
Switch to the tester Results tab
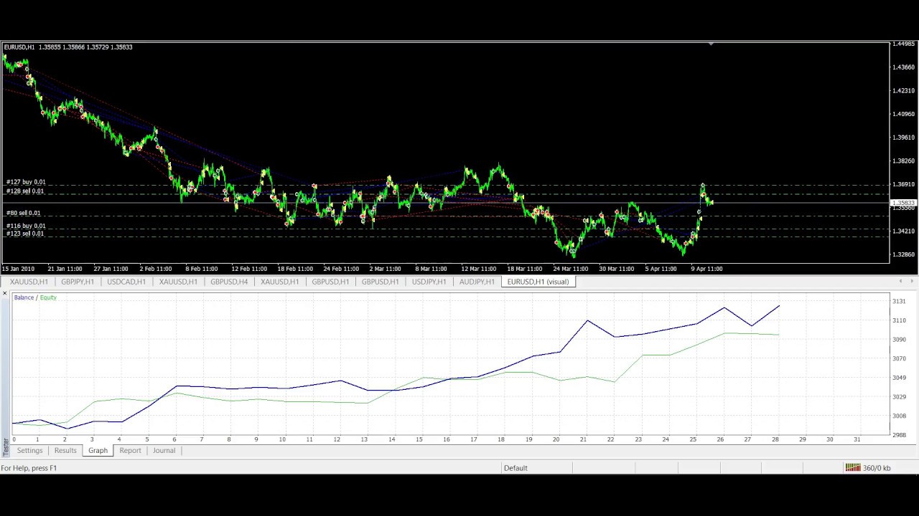click(x=65, y=451)
